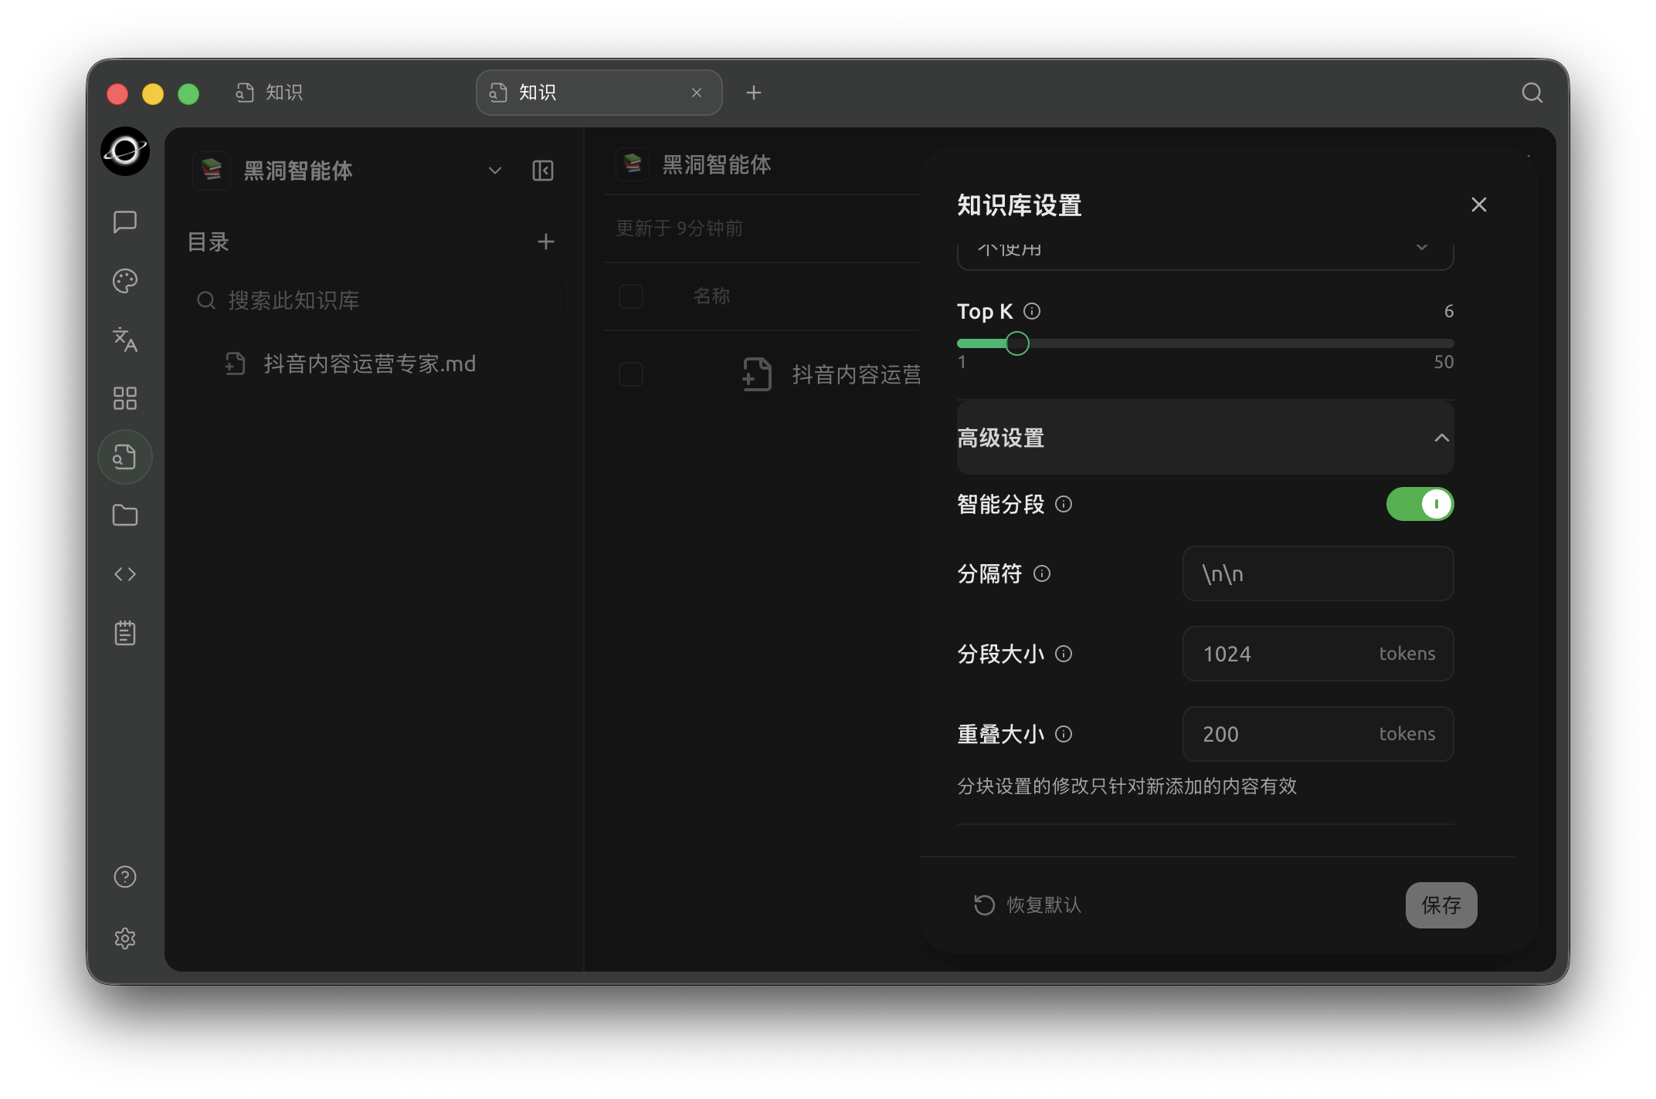Viewport: 1656px width, 1099px height.
Task: Check the 抖音内容运营 file row checkbox
Action: (x=631, y=374)
